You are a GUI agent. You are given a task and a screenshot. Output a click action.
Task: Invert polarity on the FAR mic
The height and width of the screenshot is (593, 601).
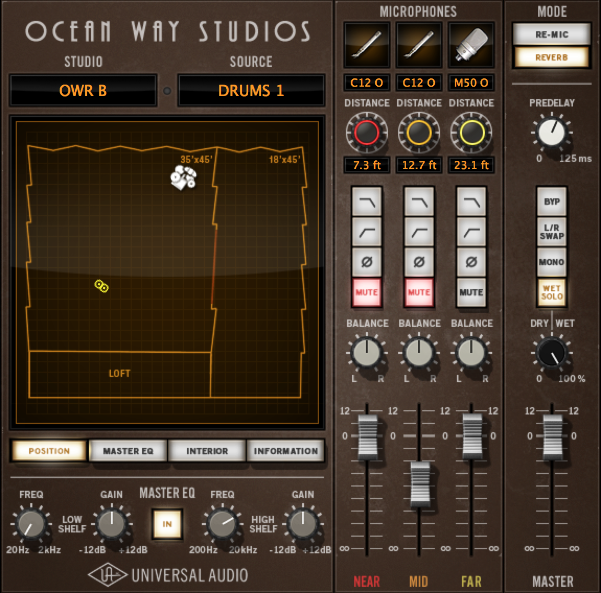[471, 262]
